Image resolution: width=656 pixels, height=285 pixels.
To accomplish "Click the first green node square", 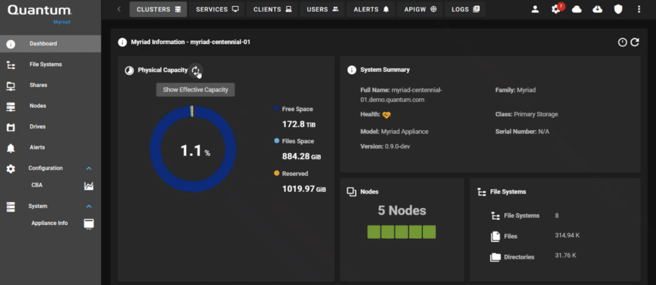I will click(x=373, y=232).
